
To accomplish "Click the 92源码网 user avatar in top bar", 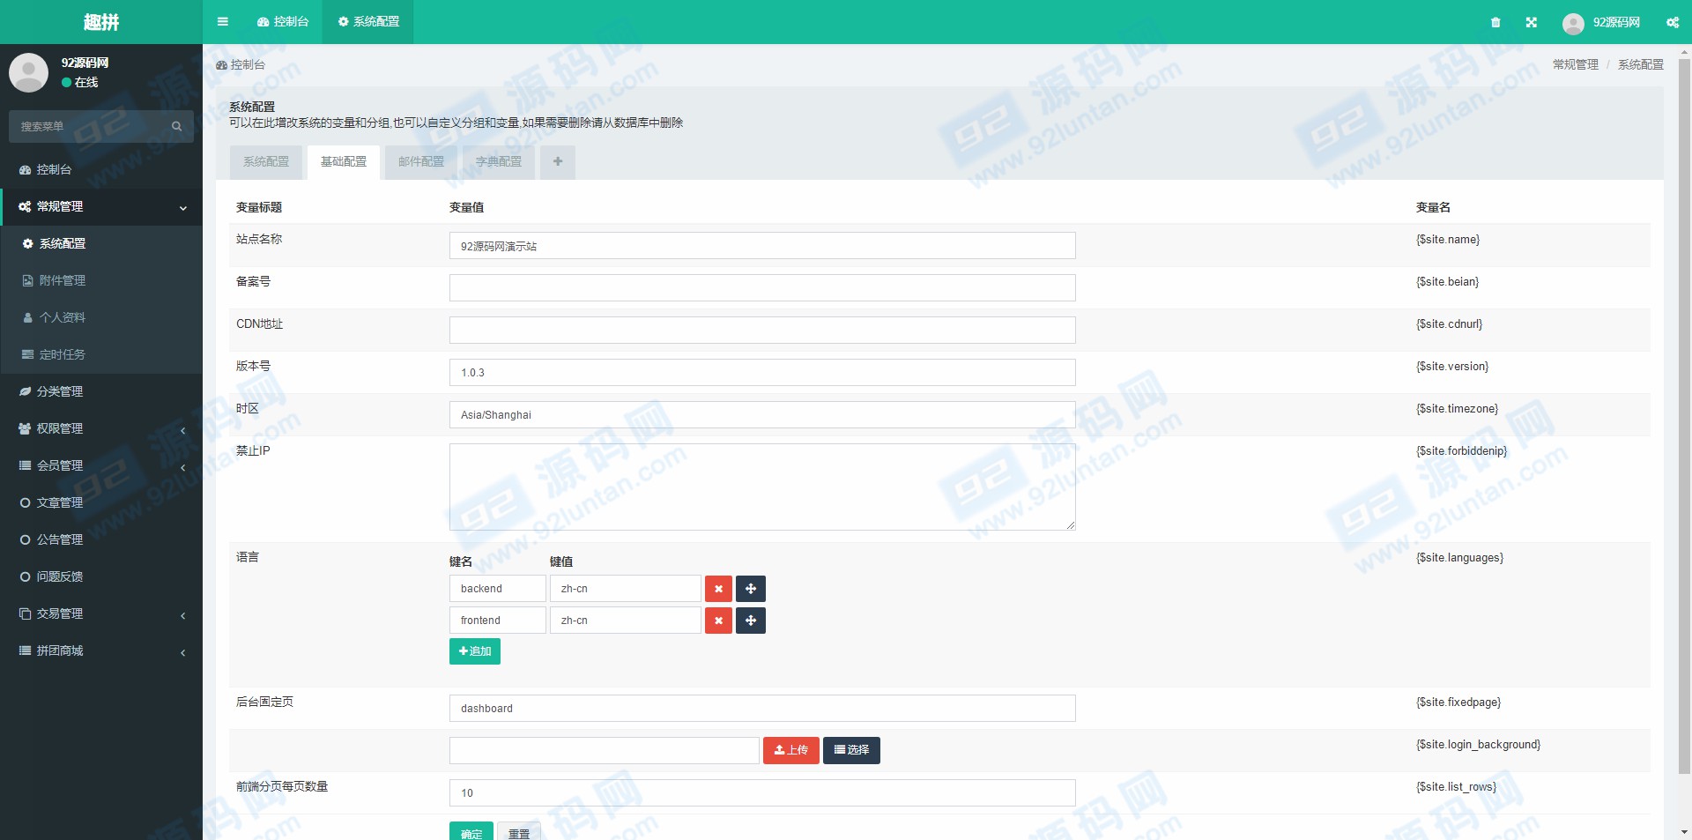I will 1573,24.
